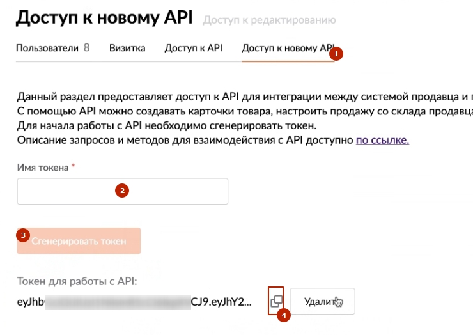Image resolution: width=473 pixels, height=335 pixels.
Task: Click the page heading Доступ к новому API
Action: pyautogui.click(x=104, y=18)
